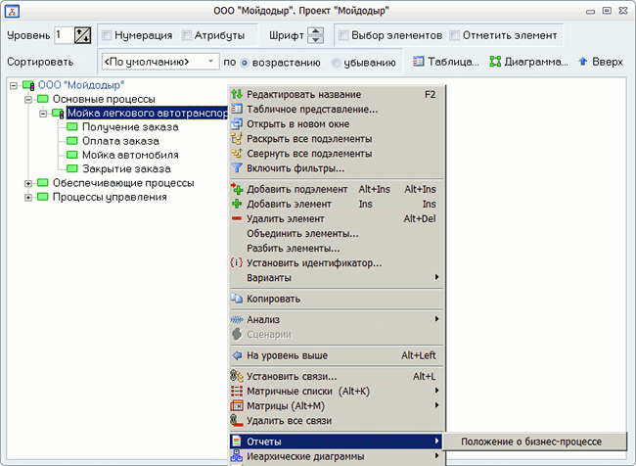Click the highlighted Отчеты menu item
636x466 pixels.
[337, 442]
